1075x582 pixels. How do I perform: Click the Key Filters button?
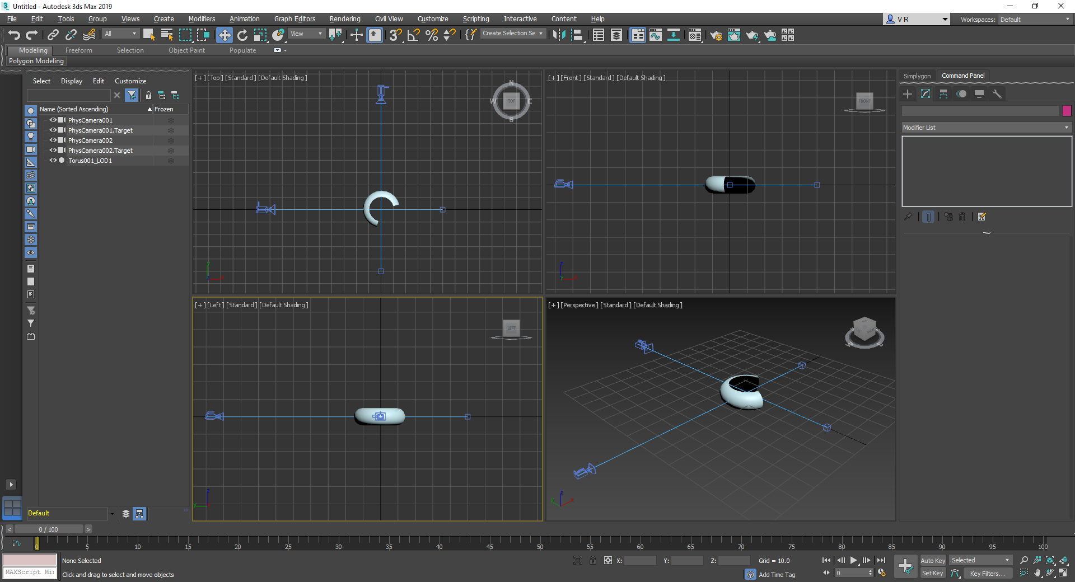click(x=987, y=573)
